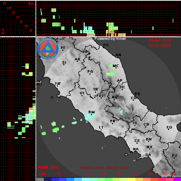The image size is (181, 181).
Task: Click the 'Freezing level 2.62 Km (asl)' text
Action: (104, 168)
